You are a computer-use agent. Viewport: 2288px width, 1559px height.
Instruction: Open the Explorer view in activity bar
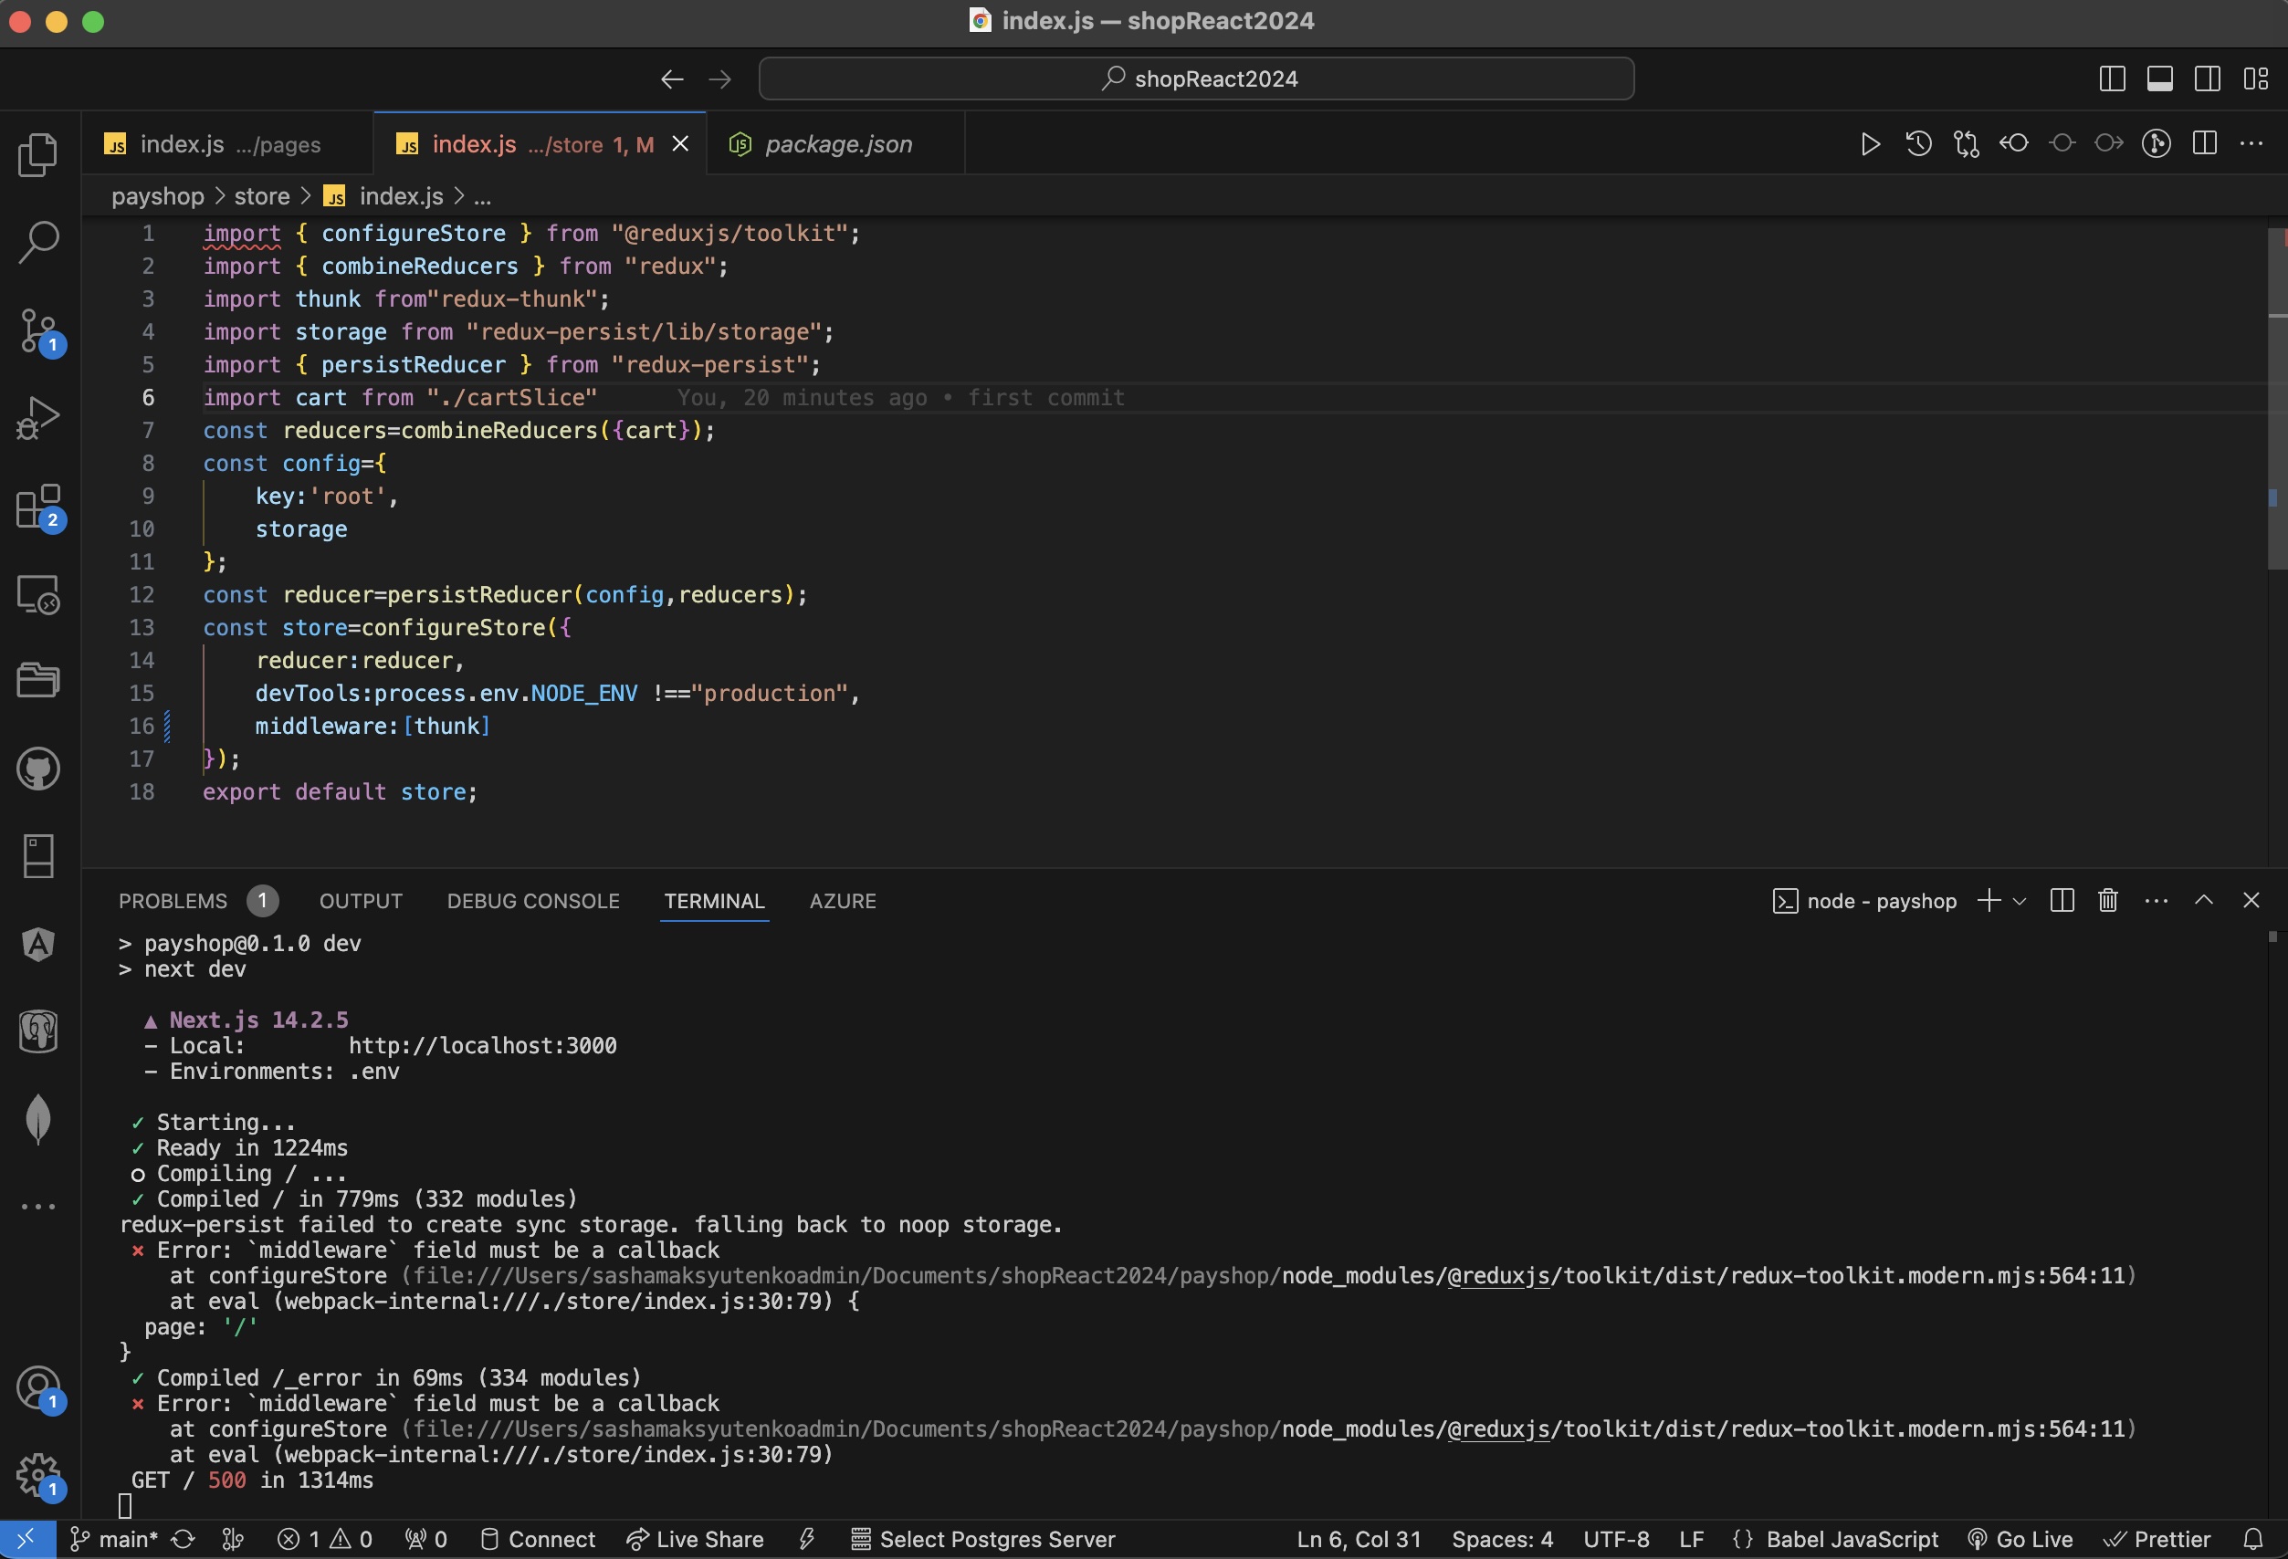(x=37, y=154)
